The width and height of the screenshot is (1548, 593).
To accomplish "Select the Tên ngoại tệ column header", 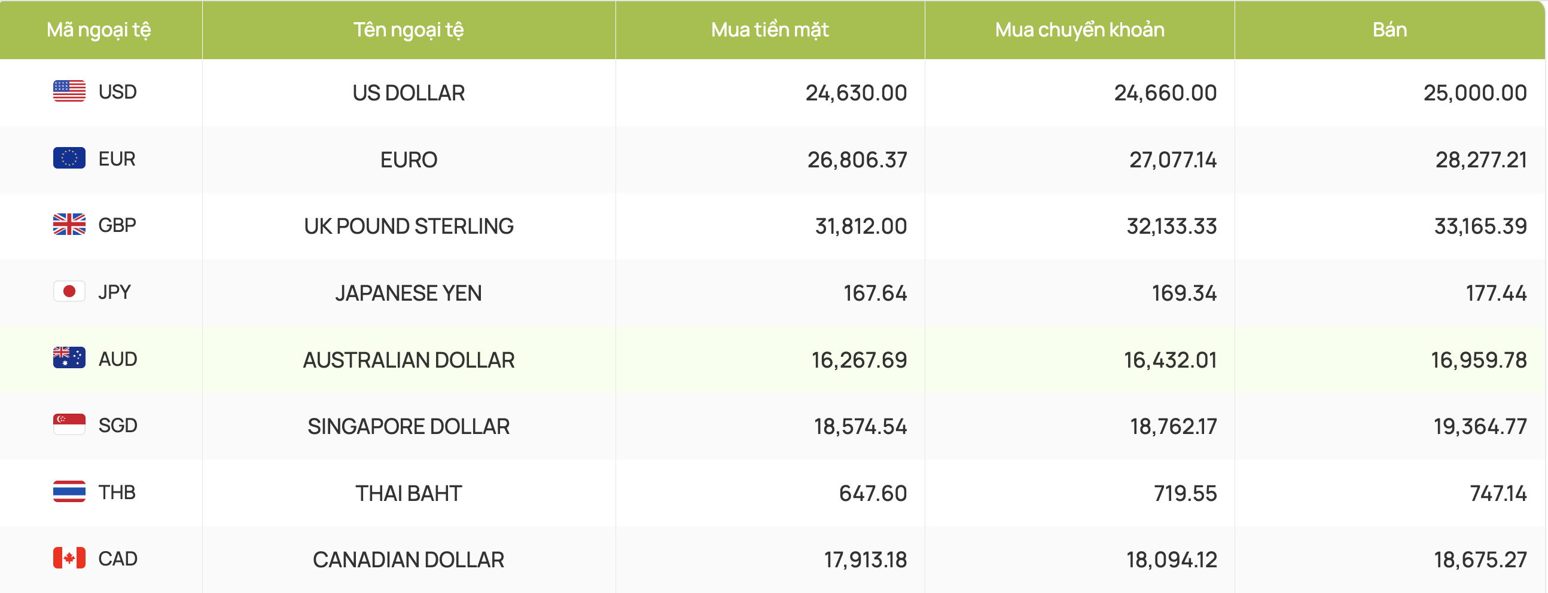I will [409, 30].
